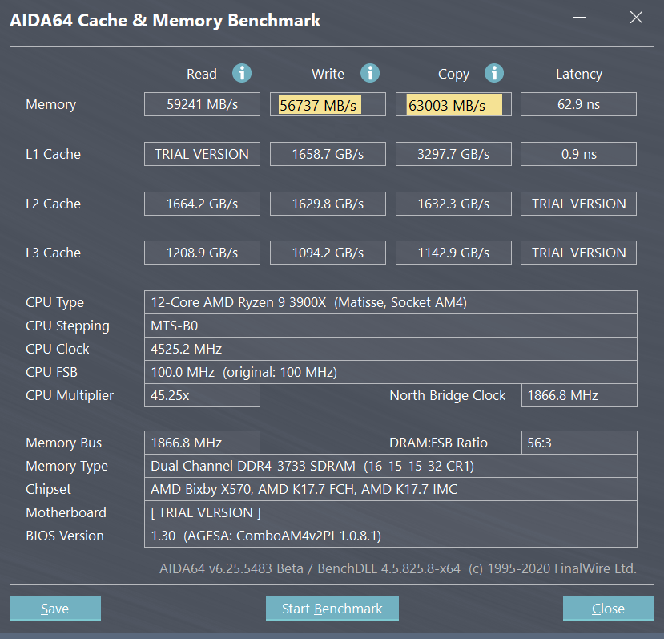Click the Close button at bottom

(608, 609)
